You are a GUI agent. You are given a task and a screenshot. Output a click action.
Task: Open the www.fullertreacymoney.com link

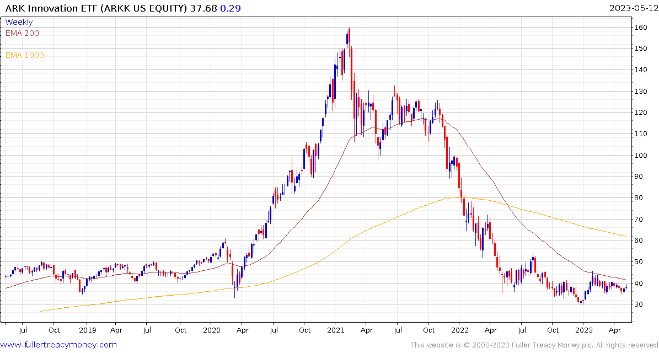58,345
